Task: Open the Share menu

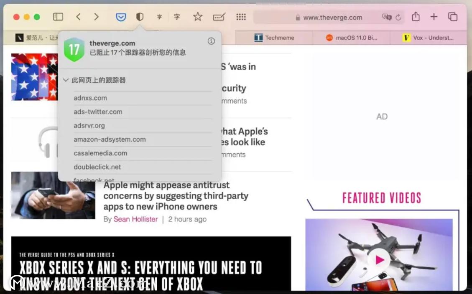Action: [x=416, y=16]
